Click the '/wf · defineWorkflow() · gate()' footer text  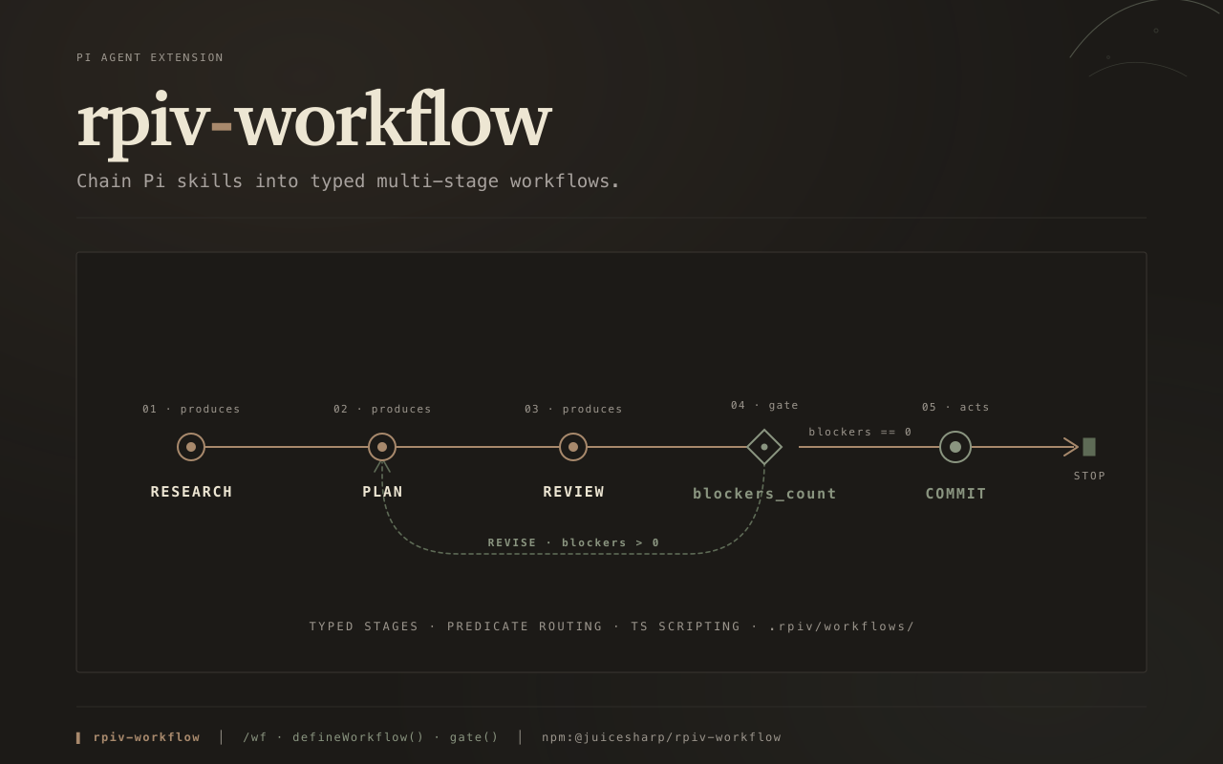click(x=371, y=737)
